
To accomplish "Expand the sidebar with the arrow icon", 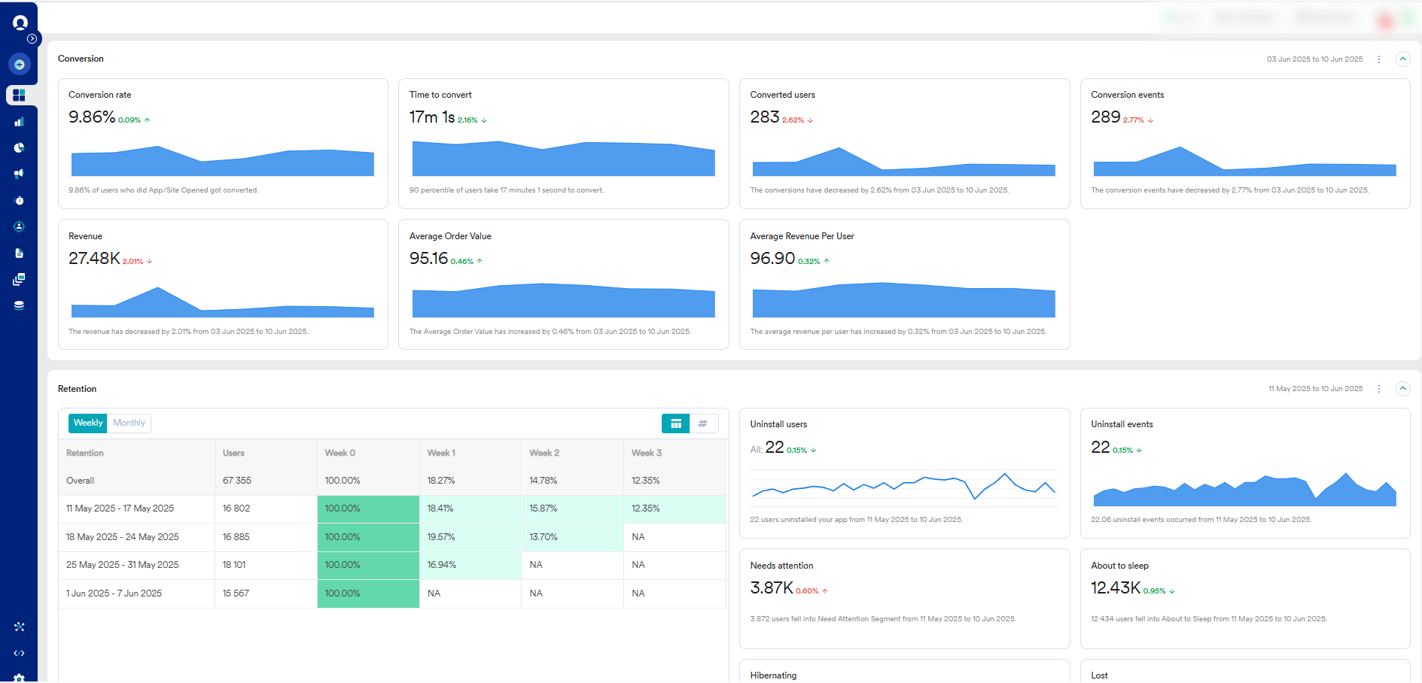I will click(32, 38).
